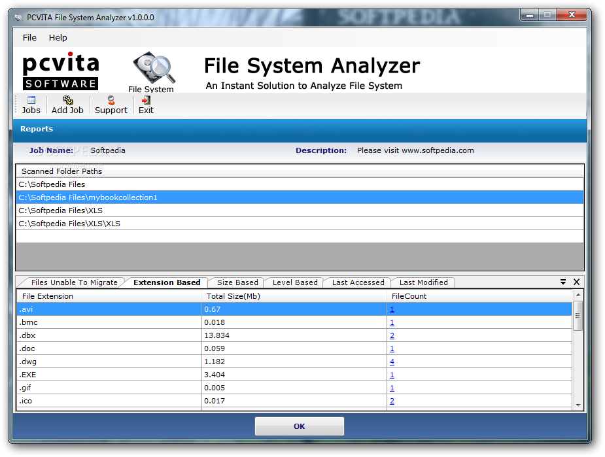This screenshot has height=457, width=605.
Task: Click the 13.834 total size cell
Action: pyautogui.click(x=294, y=335)
